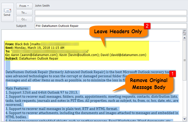188x122 pixels.
Task: Click the scroll down arrow in message body
Action: (x=184, y=119)
